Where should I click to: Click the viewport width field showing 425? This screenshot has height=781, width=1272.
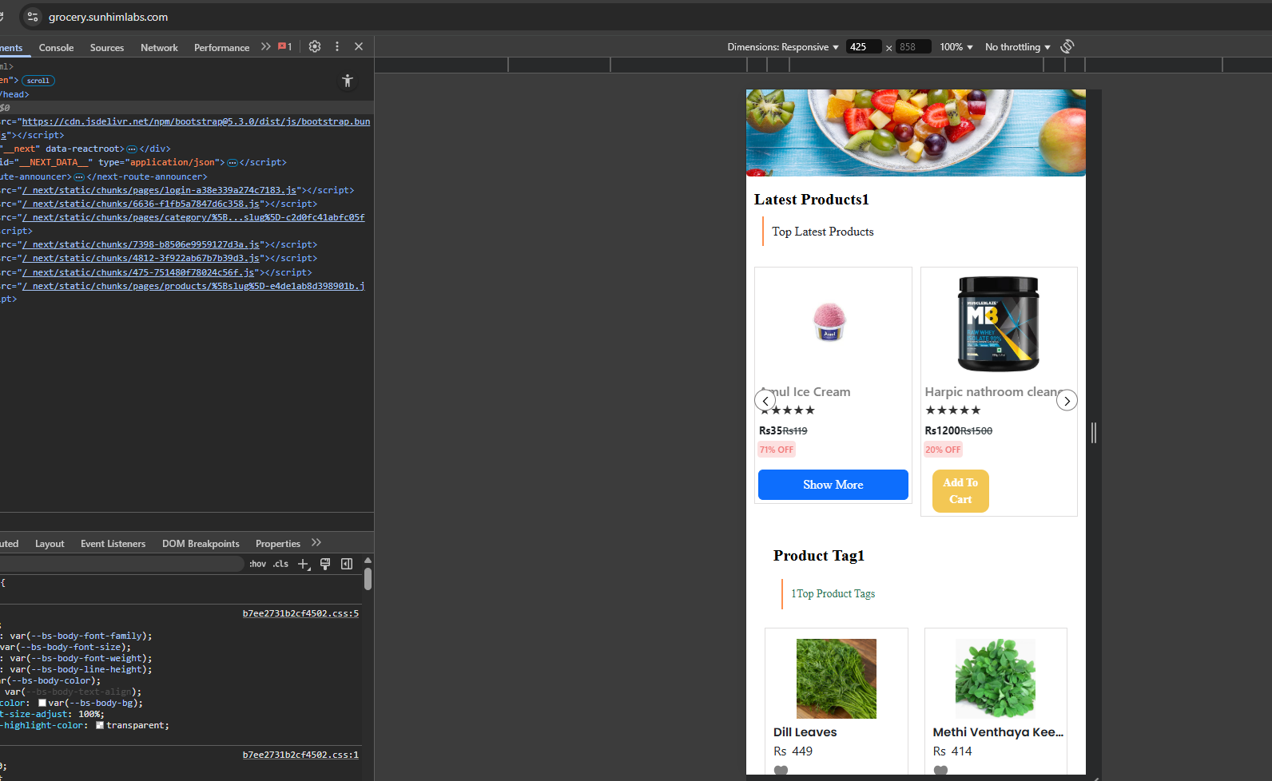[x=864, y=47]
